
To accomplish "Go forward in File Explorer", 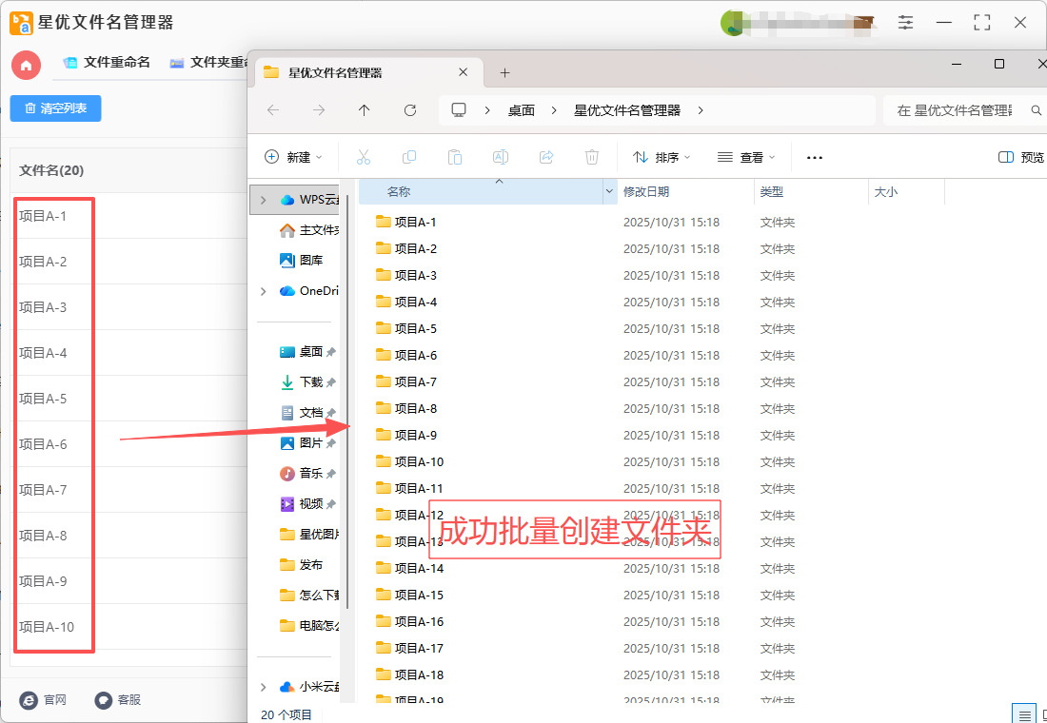I will point(319,110).
